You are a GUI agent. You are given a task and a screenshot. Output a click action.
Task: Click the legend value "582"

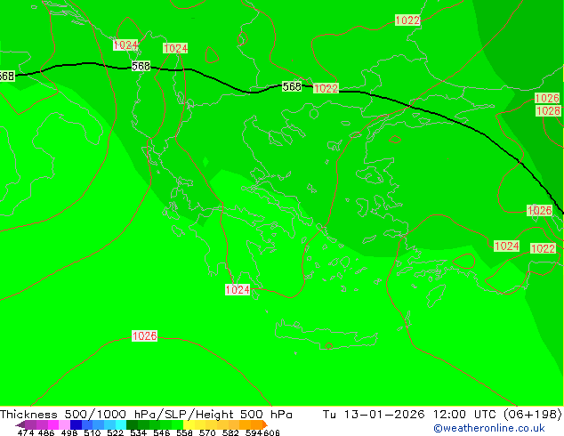[x=230, y=432]
